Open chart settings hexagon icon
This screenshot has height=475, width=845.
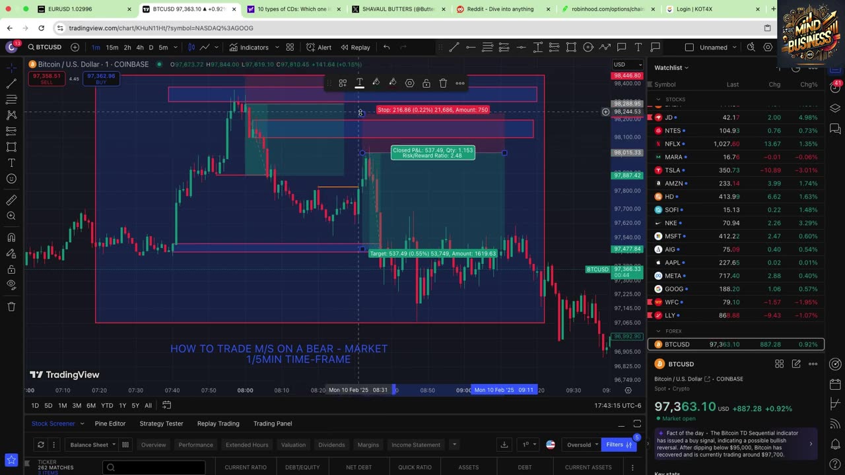(x=768, y=47)
